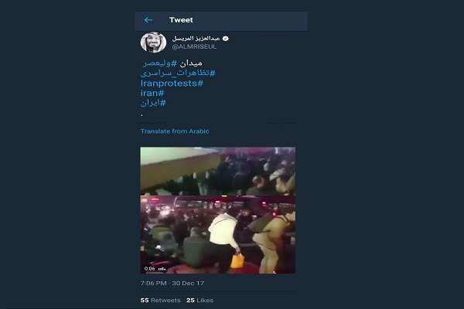Open the #ولیعصر hashtag
This screenshot has height=309, width=464.
coord(160,63)
